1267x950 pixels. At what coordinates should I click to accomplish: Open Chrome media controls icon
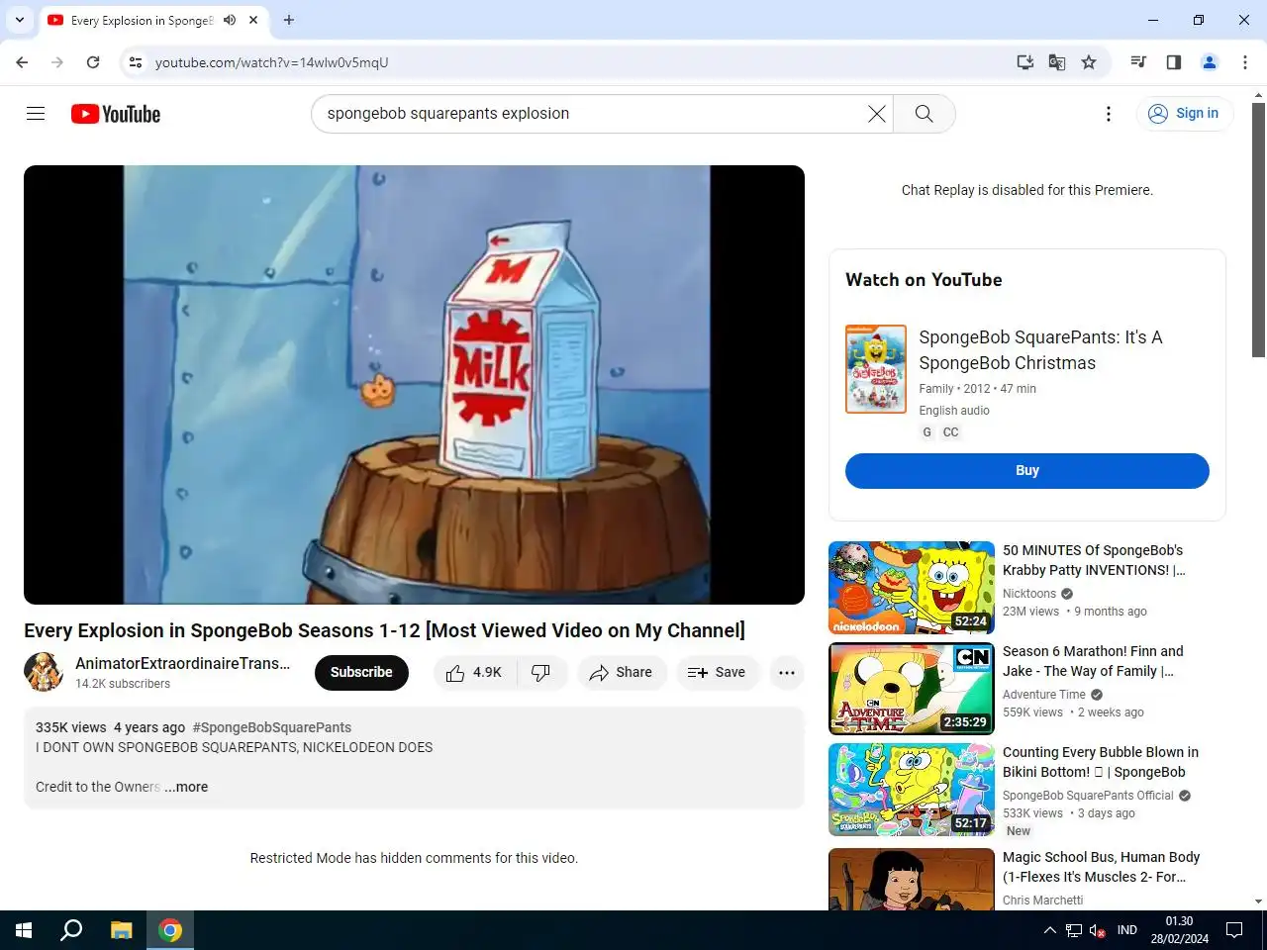coord(1138,62)
